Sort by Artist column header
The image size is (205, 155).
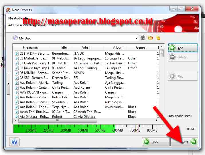[86, 47]
